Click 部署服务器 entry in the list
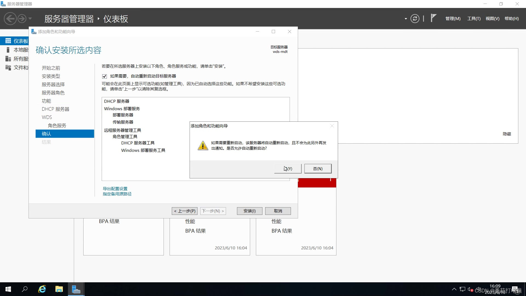This screenshot has width=526, height=296. pos(123,115)
